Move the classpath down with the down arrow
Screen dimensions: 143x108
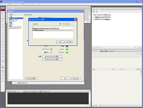[x=71, y=24]
